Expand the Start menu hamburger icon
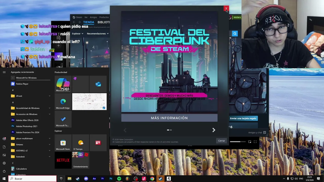 (x=4, y=72)
